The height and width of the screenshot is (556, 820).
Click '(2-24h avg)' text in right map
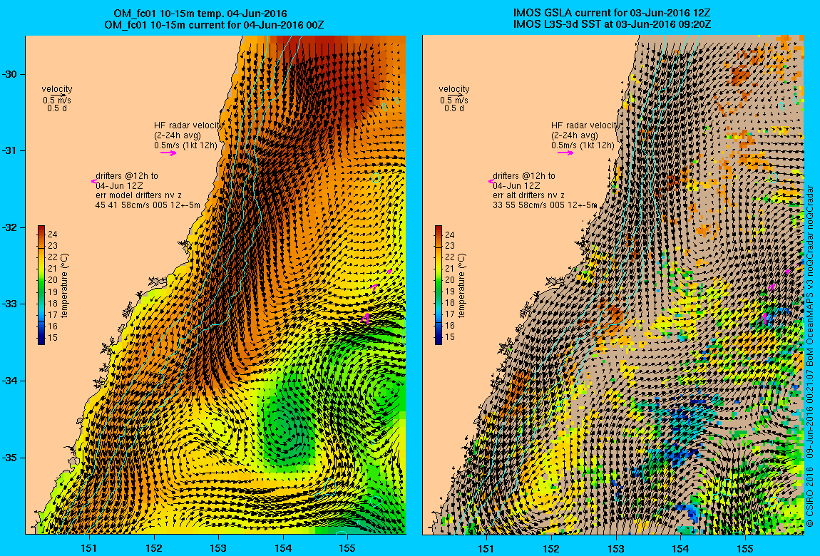(x=573, y=135)
